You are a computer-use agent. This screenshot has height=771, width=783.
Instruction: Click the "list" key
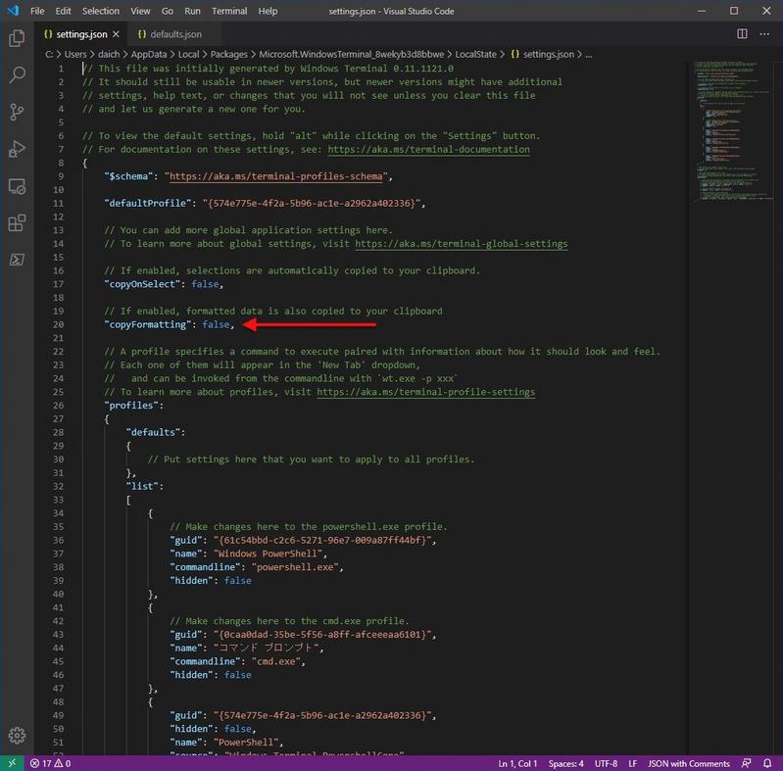pos(142,486)
